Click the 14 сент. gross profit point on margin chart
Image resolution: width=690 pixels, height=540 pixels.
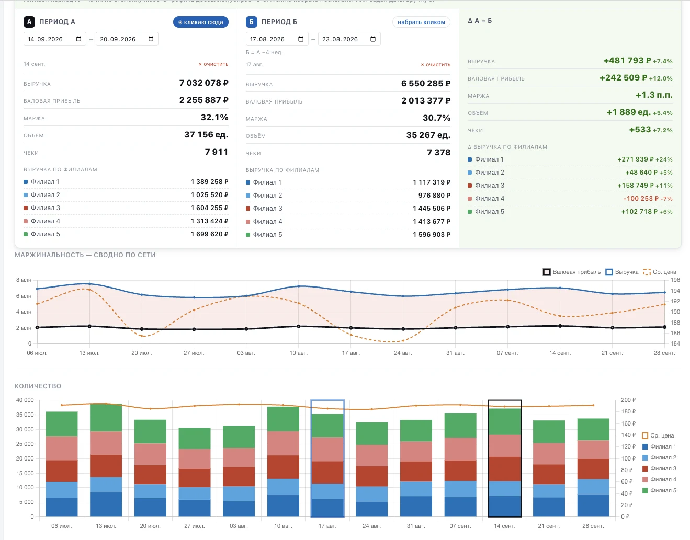[560, 326]
